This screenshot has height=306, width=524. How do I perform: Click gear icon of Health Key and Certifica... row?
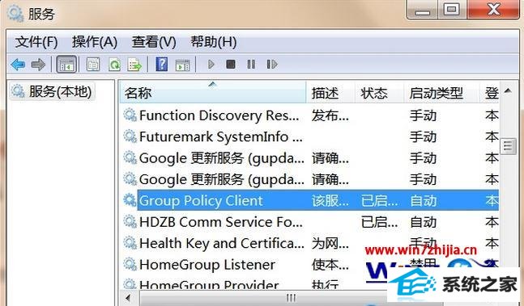(x=130, y=243)
